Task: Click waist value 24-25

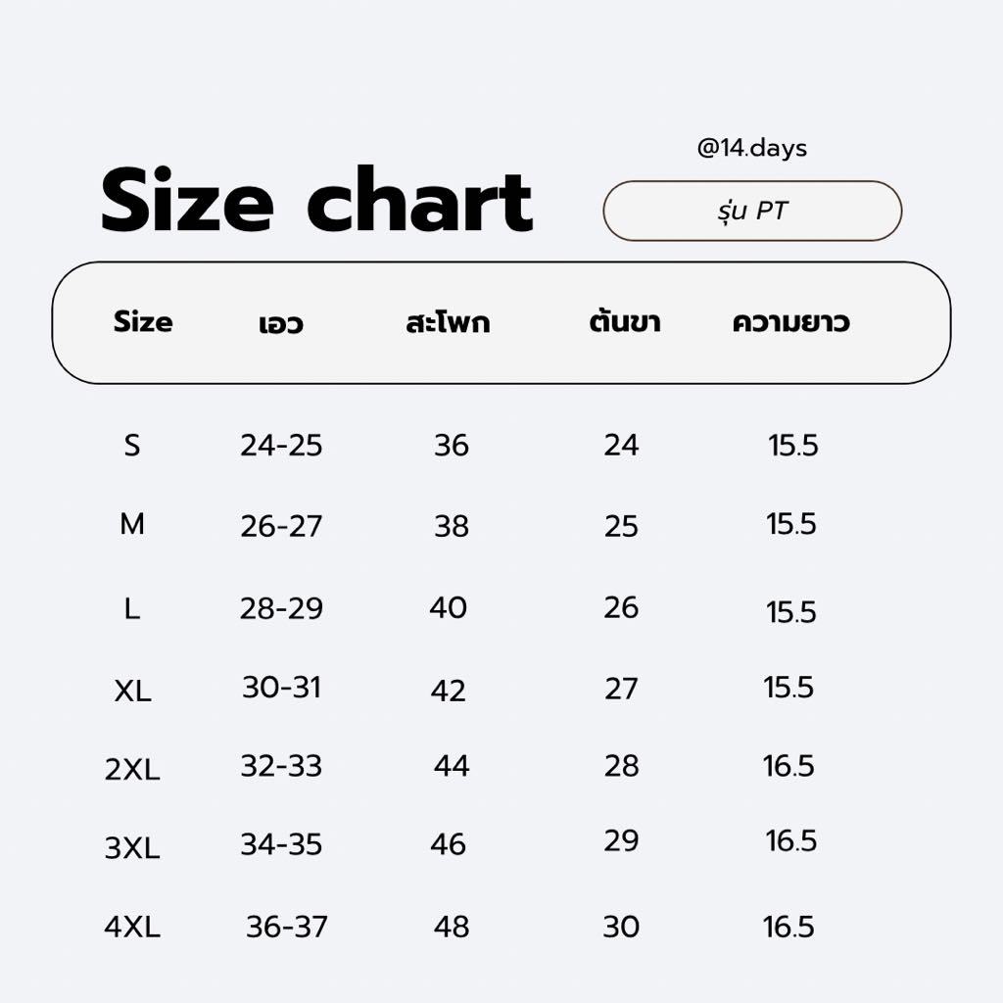Action: pyautogui.click(x=281, y=446)
